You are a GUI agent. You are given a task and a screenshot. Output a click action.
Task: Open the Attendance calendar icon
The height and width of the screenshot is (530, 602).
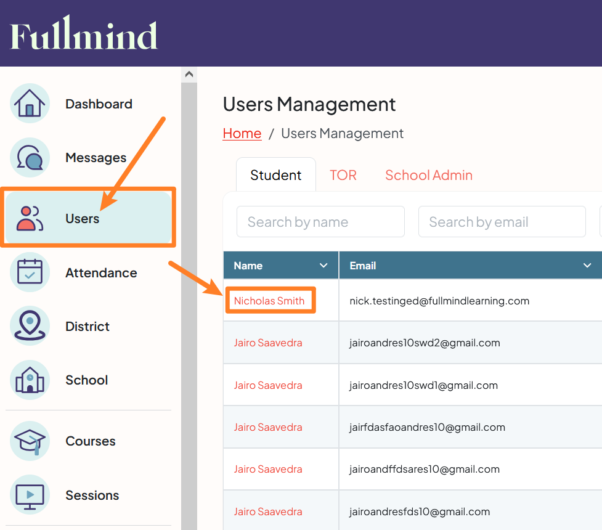[x=30, y=272]
